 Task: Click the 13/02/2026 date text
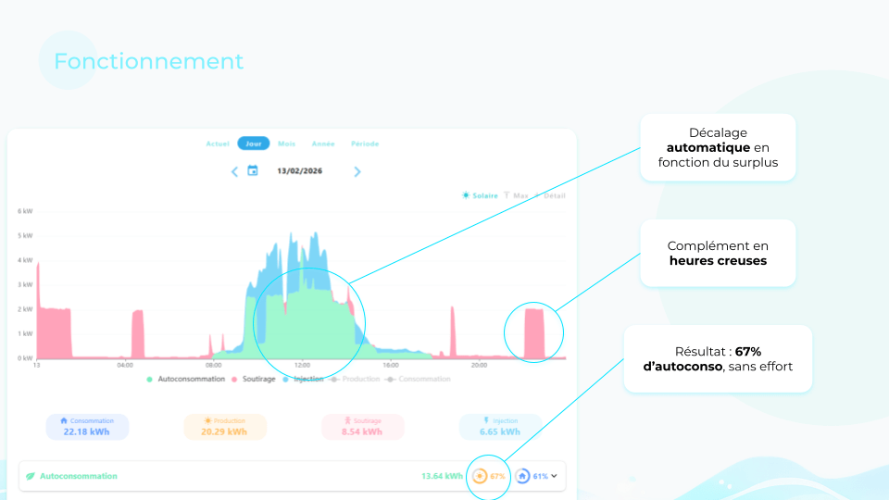[x=300, y=171]
